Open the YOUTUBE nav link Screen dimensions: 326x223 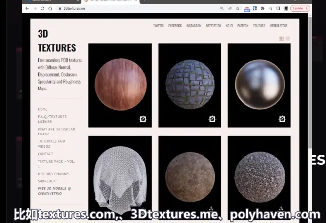coord(259,26)
